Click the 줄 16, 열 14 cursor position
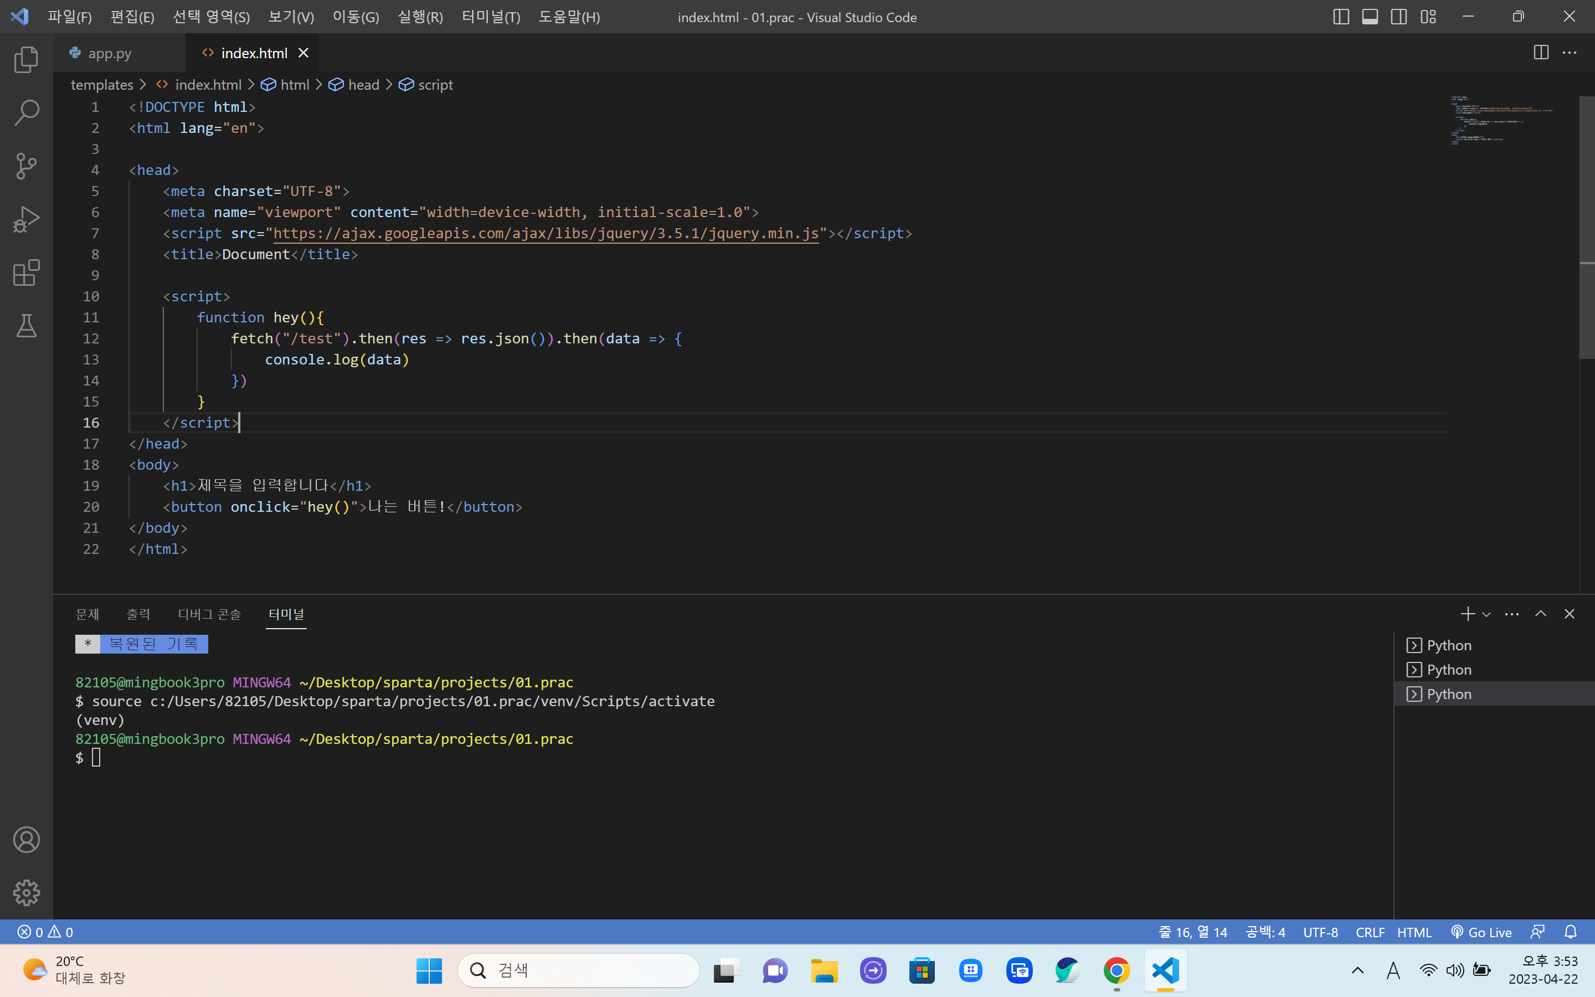1595x997 pixels. [x=1193, y=932]
